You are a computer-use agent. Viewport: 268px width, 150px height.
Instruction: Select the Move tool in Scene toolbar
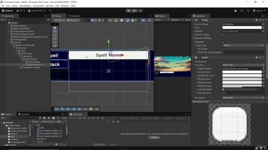point(55,31)
